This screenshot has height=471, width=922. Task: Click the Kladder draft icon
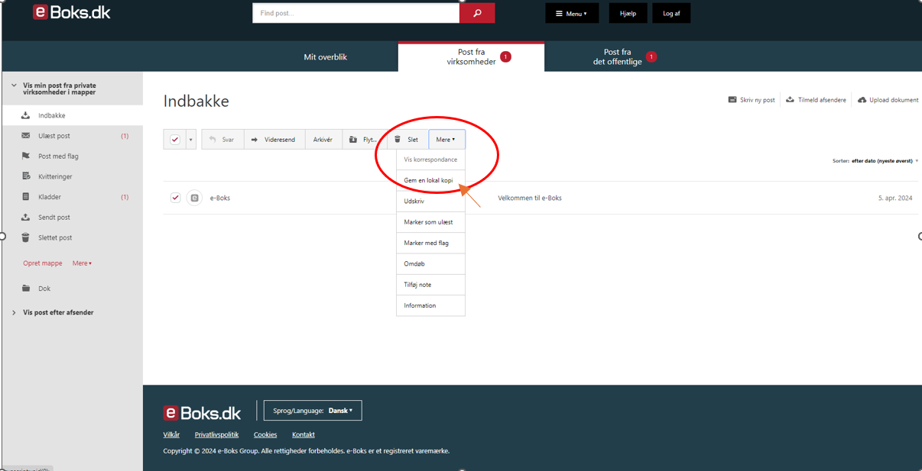click(25, 197)
